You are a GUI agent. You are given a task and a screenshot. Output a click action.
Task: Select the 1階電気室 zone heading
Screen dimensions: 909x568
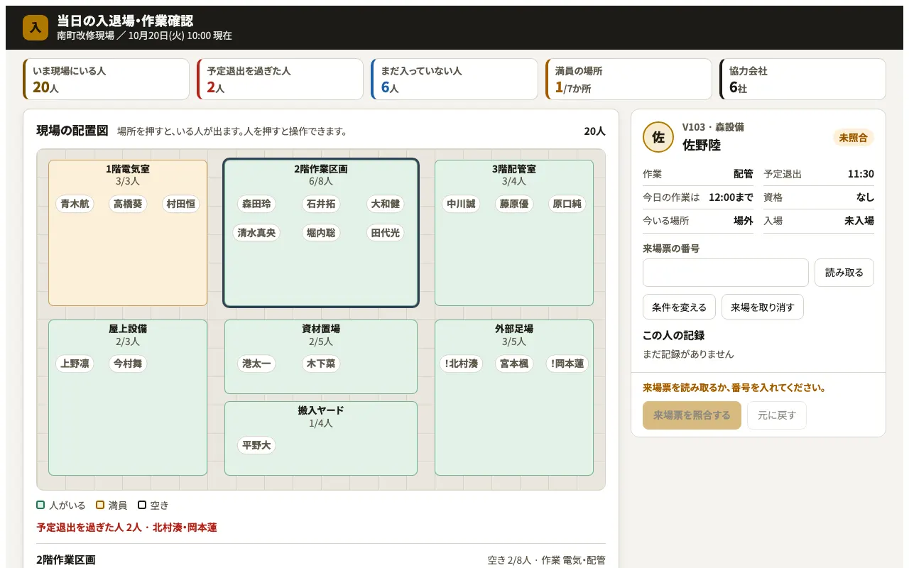tap(128, 169)
